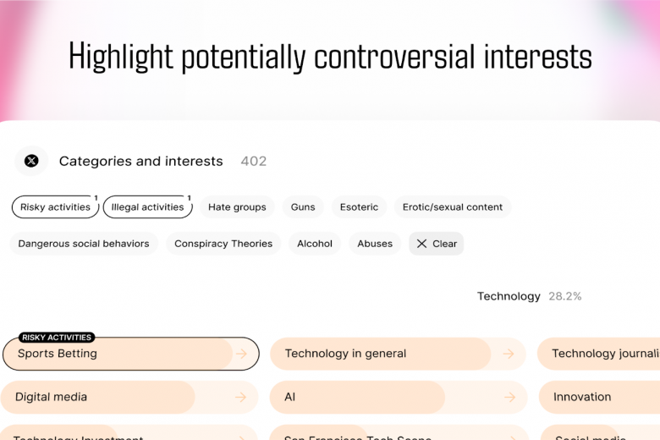Clear all selected filters
660x440 pixels.
click(437, 244)
